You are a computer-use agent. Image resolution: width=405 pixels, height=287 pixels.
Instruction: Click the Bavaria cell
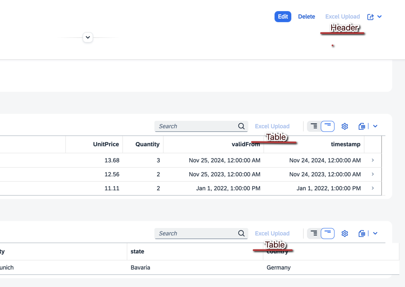click(140, 267)
